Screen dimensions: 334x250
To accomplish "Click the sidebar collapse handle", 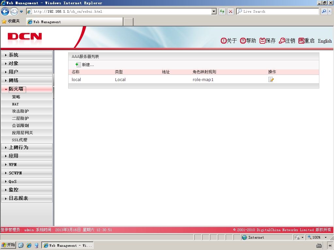I will pyautogui.click(x=53, y=86).
